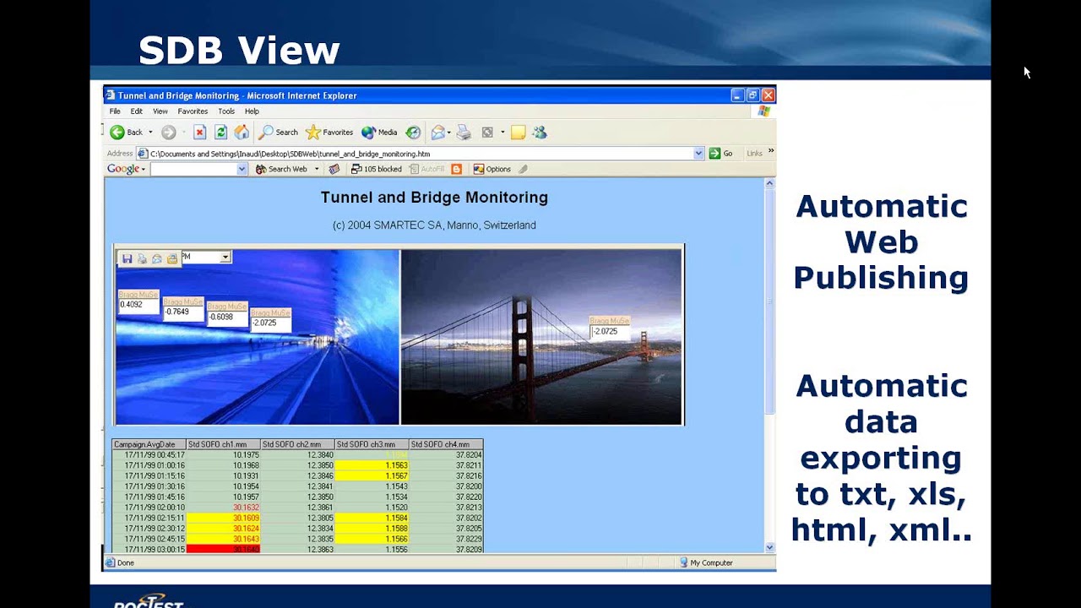This screenshot has height=608, width=1081.
Task: Click the Save disk icon on image toolbar
Action: click(x=127, y=258)
